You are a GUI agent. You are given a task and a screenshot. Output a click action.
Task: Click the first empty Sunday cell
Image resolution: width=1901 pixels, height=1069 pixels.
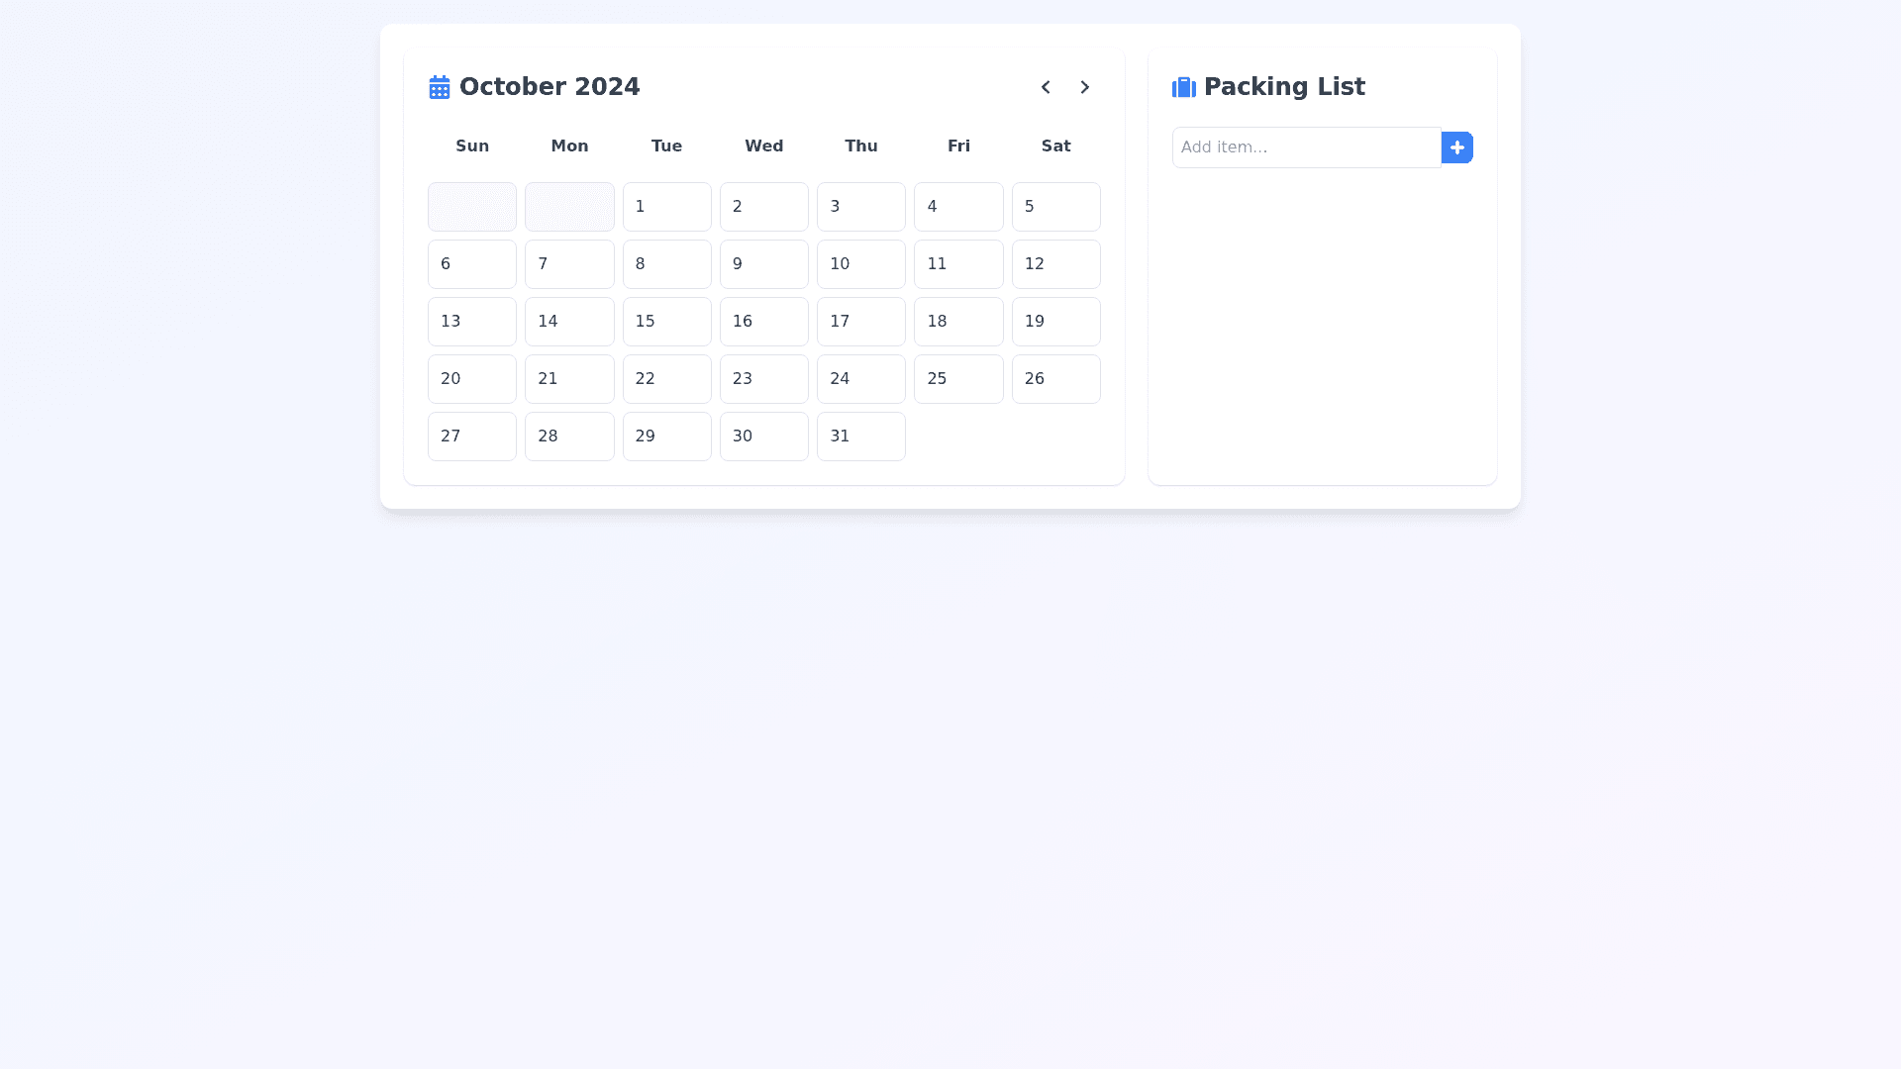tap(471, 207)
